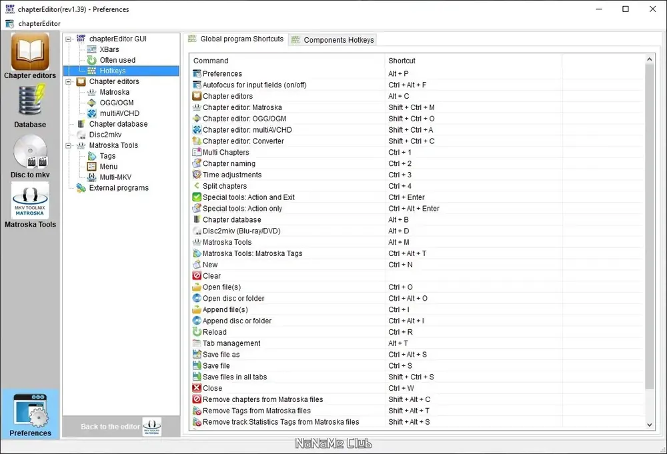
Task: Collapse the chapterEditor GUI tree node
Action: [x=68, y=39]
